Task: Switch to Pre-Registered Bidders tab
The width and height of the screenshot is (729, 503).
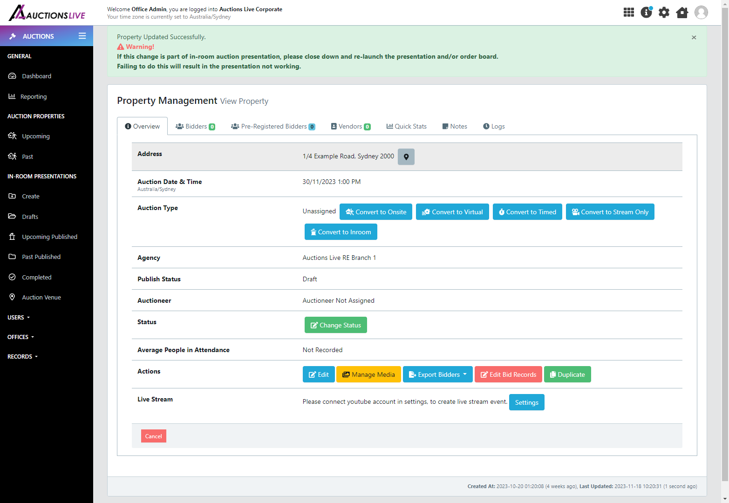Action: point(273,126)
